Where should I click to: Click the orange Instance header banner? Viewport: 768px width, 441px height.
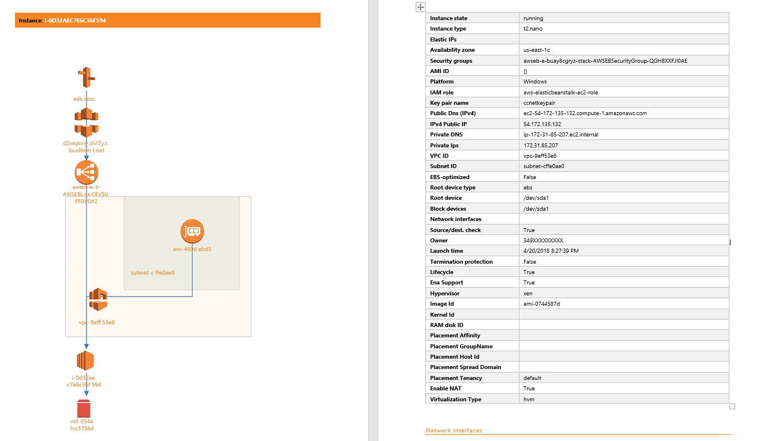[x=168, y=20]
